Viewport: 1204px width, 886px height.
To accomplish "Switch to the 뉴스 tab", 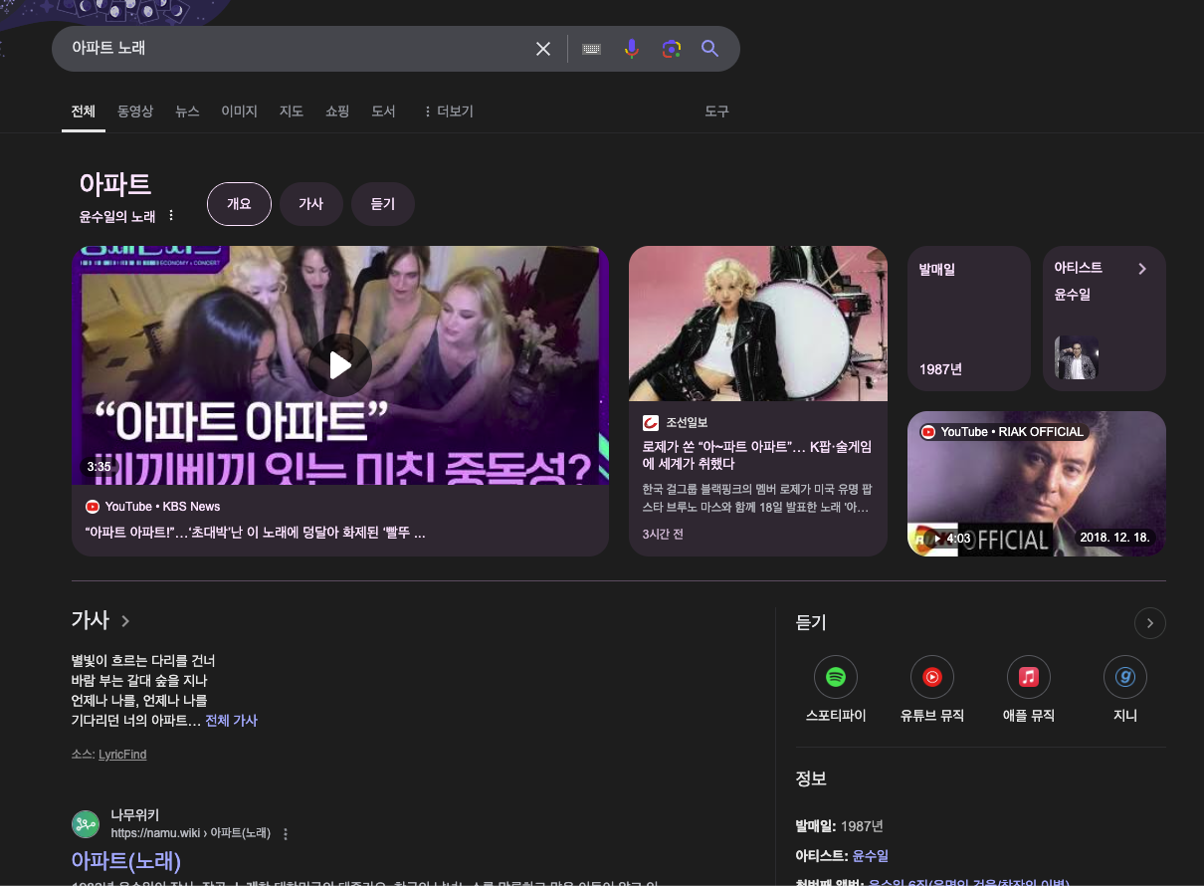I will click(187, 111).
